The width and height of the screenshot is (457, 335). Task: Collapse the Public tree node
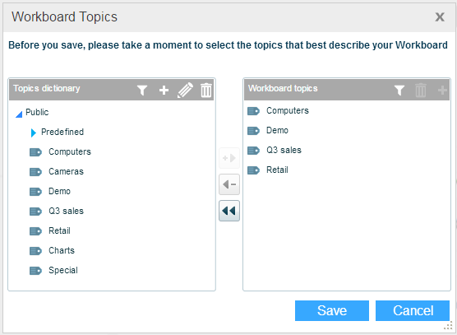(19, 114)
